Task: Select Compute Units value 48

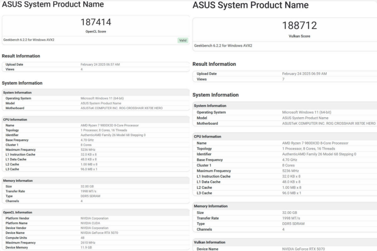Action: tap(83, 238)
